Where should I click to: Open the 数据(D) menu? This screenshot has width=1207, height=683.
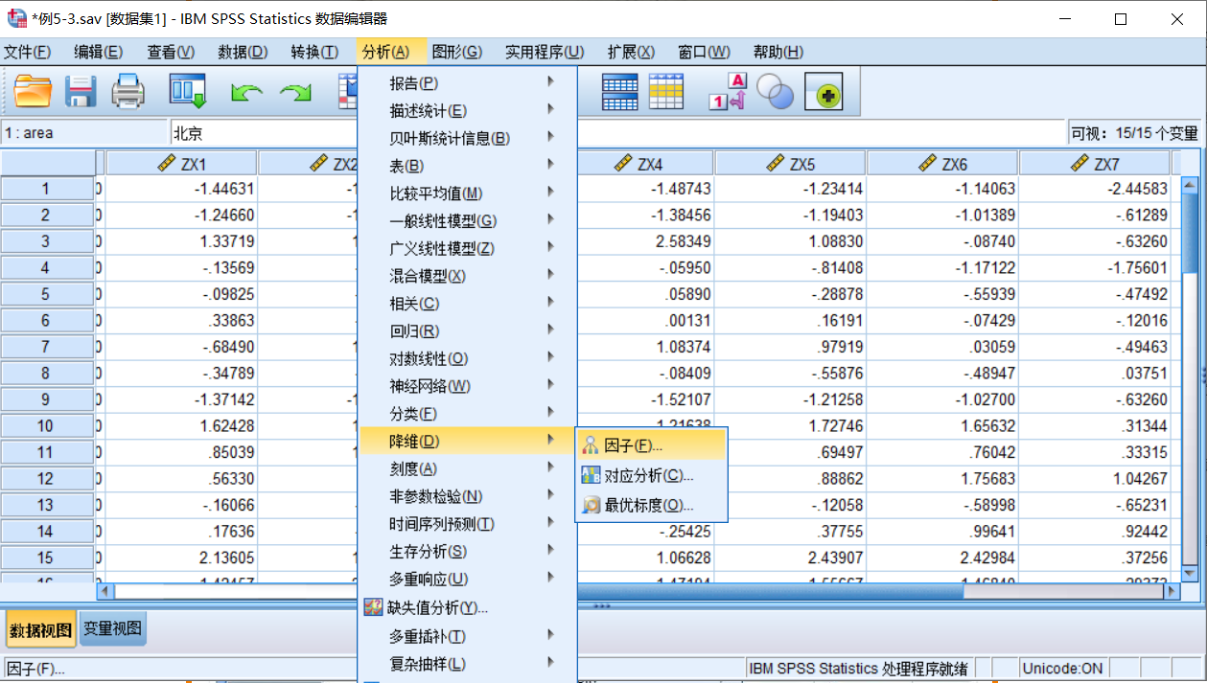(x=243, y=52)
